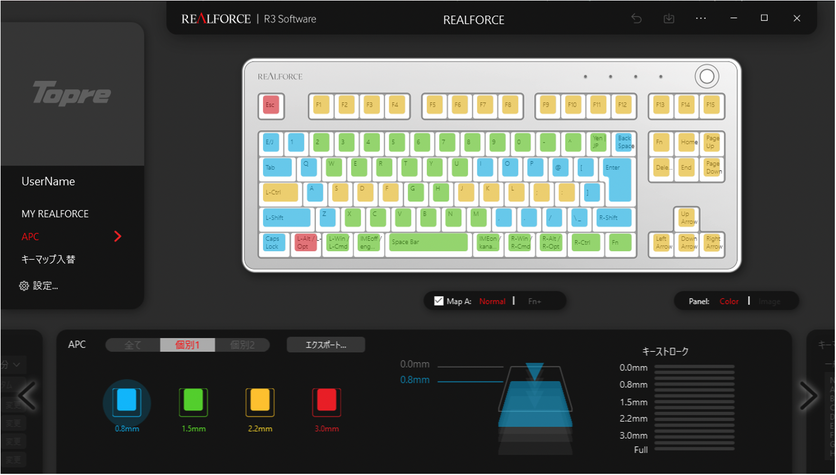Select the M key on the keyboard

click(x=479, y=217)
